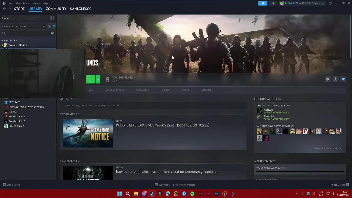The height and width of the screenshot is (198, 352).
Task: Open the Discussions link
Action: pos(143,90)
